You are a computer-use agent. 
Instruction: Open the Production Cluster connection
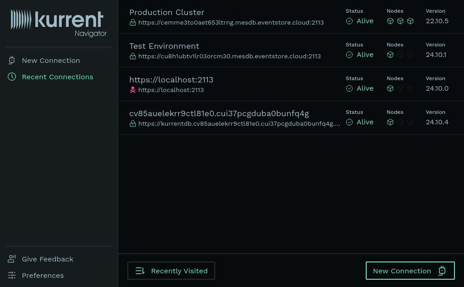click(166, 12)
